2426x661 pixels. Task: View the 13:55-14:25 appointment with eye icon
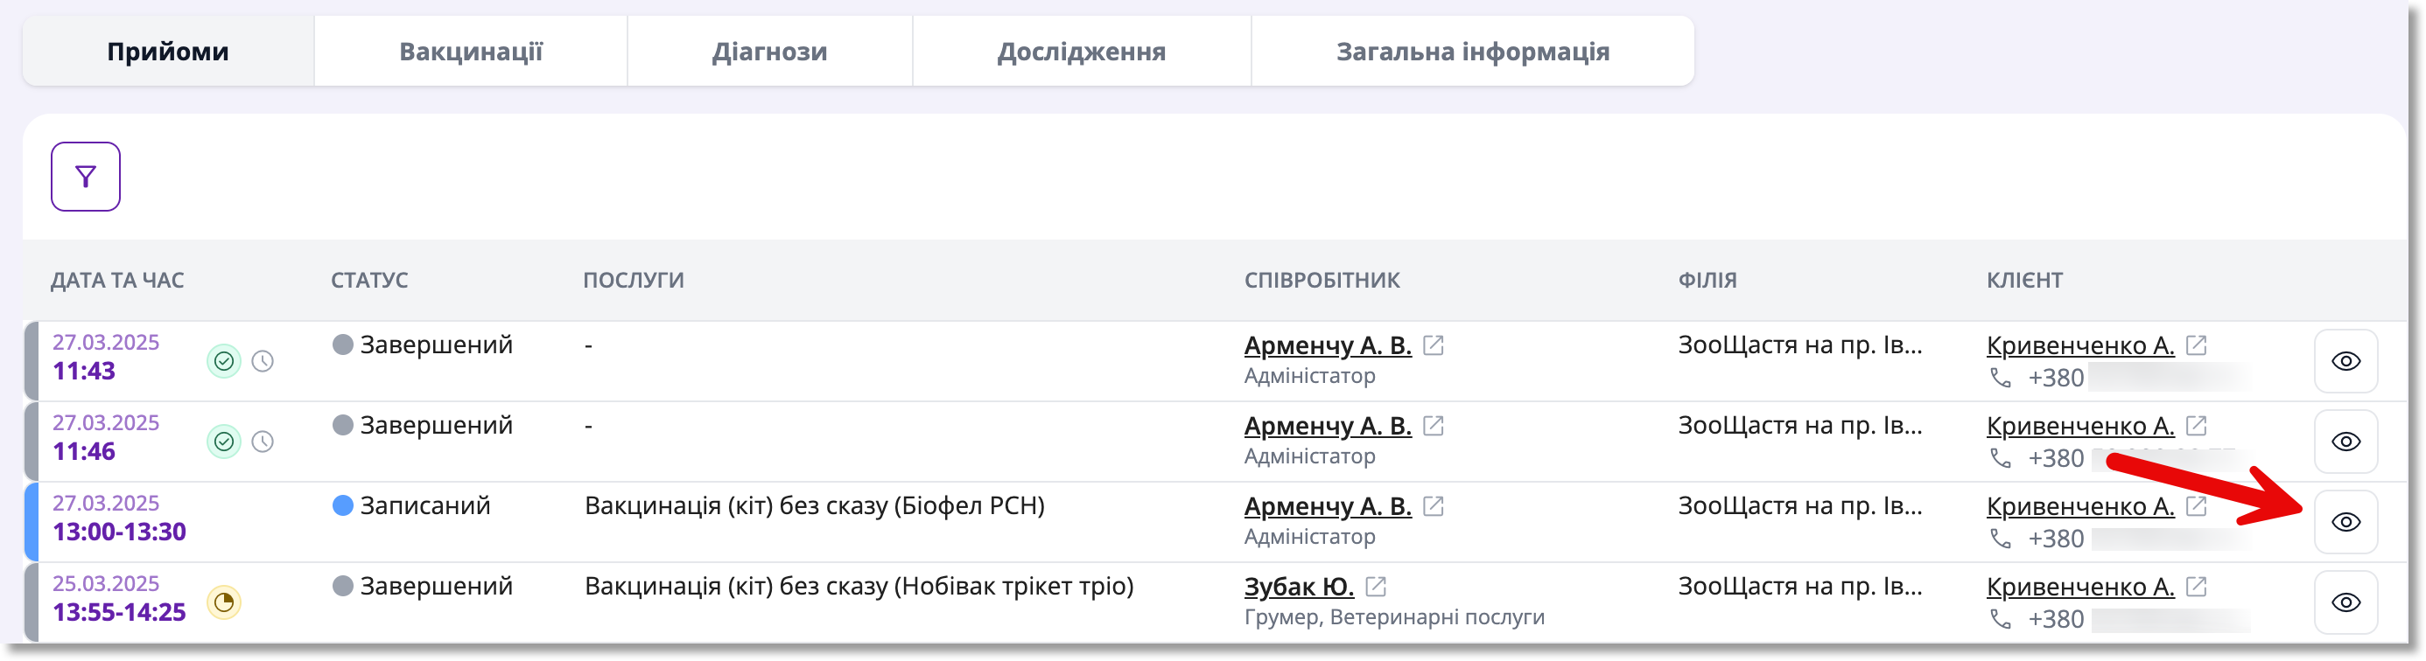pyautogui.click(x=2345, y=602)
